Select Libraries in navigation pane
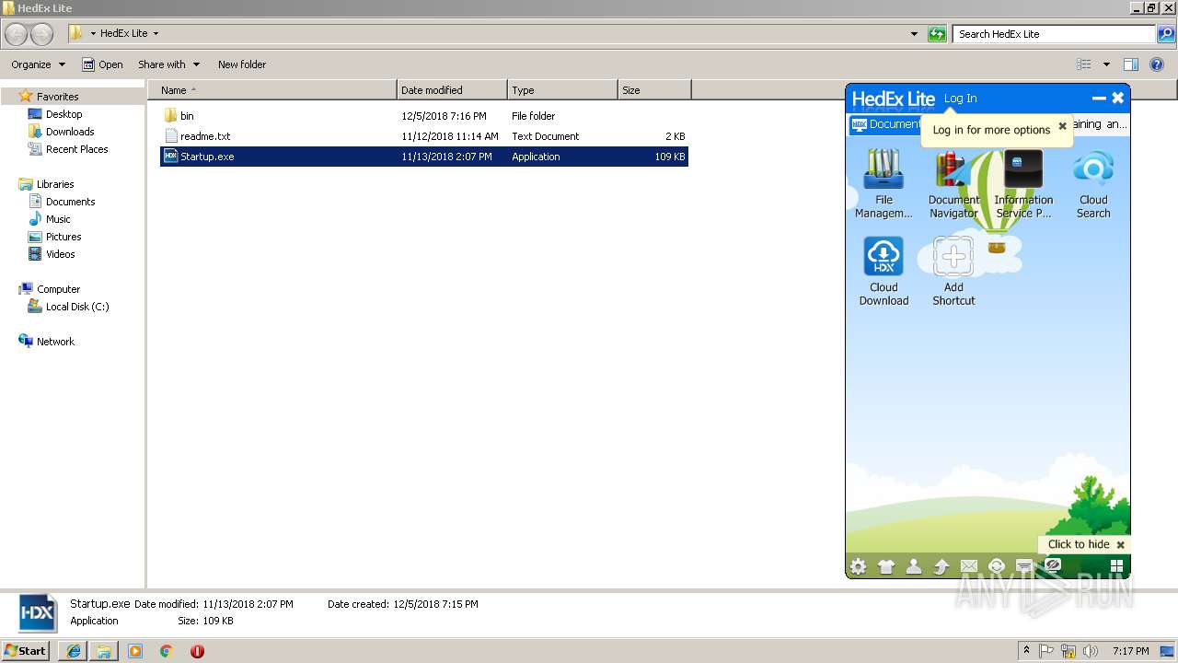This screenshot has height=663, width=1178. (55, 184)
